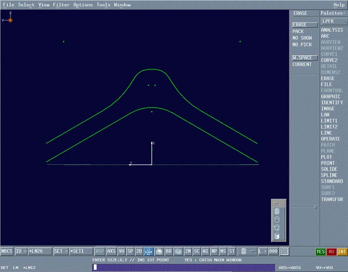
Task: Click the wireframe cylinder render icon
Action: point(277,211)
